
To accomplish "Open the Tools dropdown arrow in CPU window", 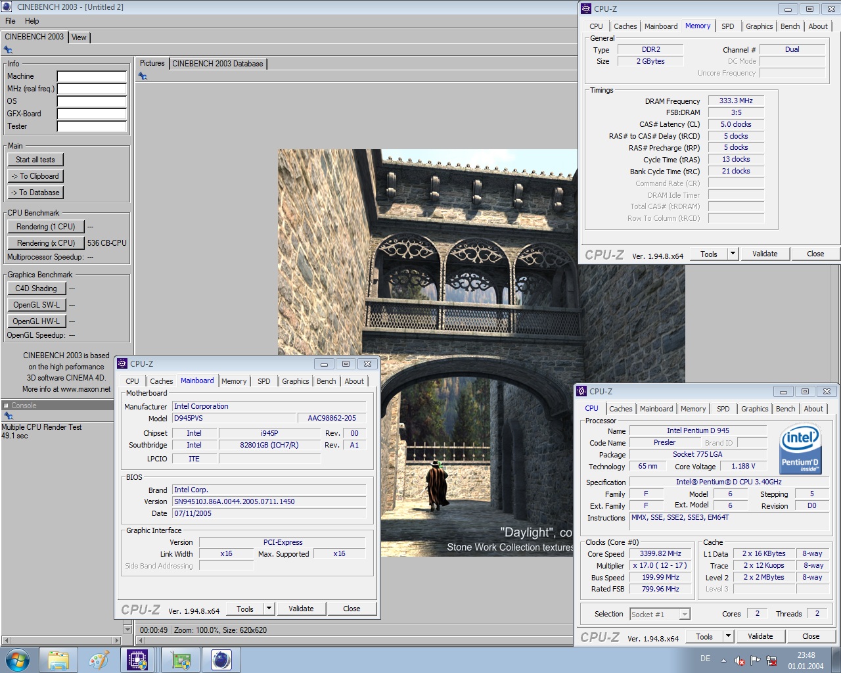I will tap(728, 636).
